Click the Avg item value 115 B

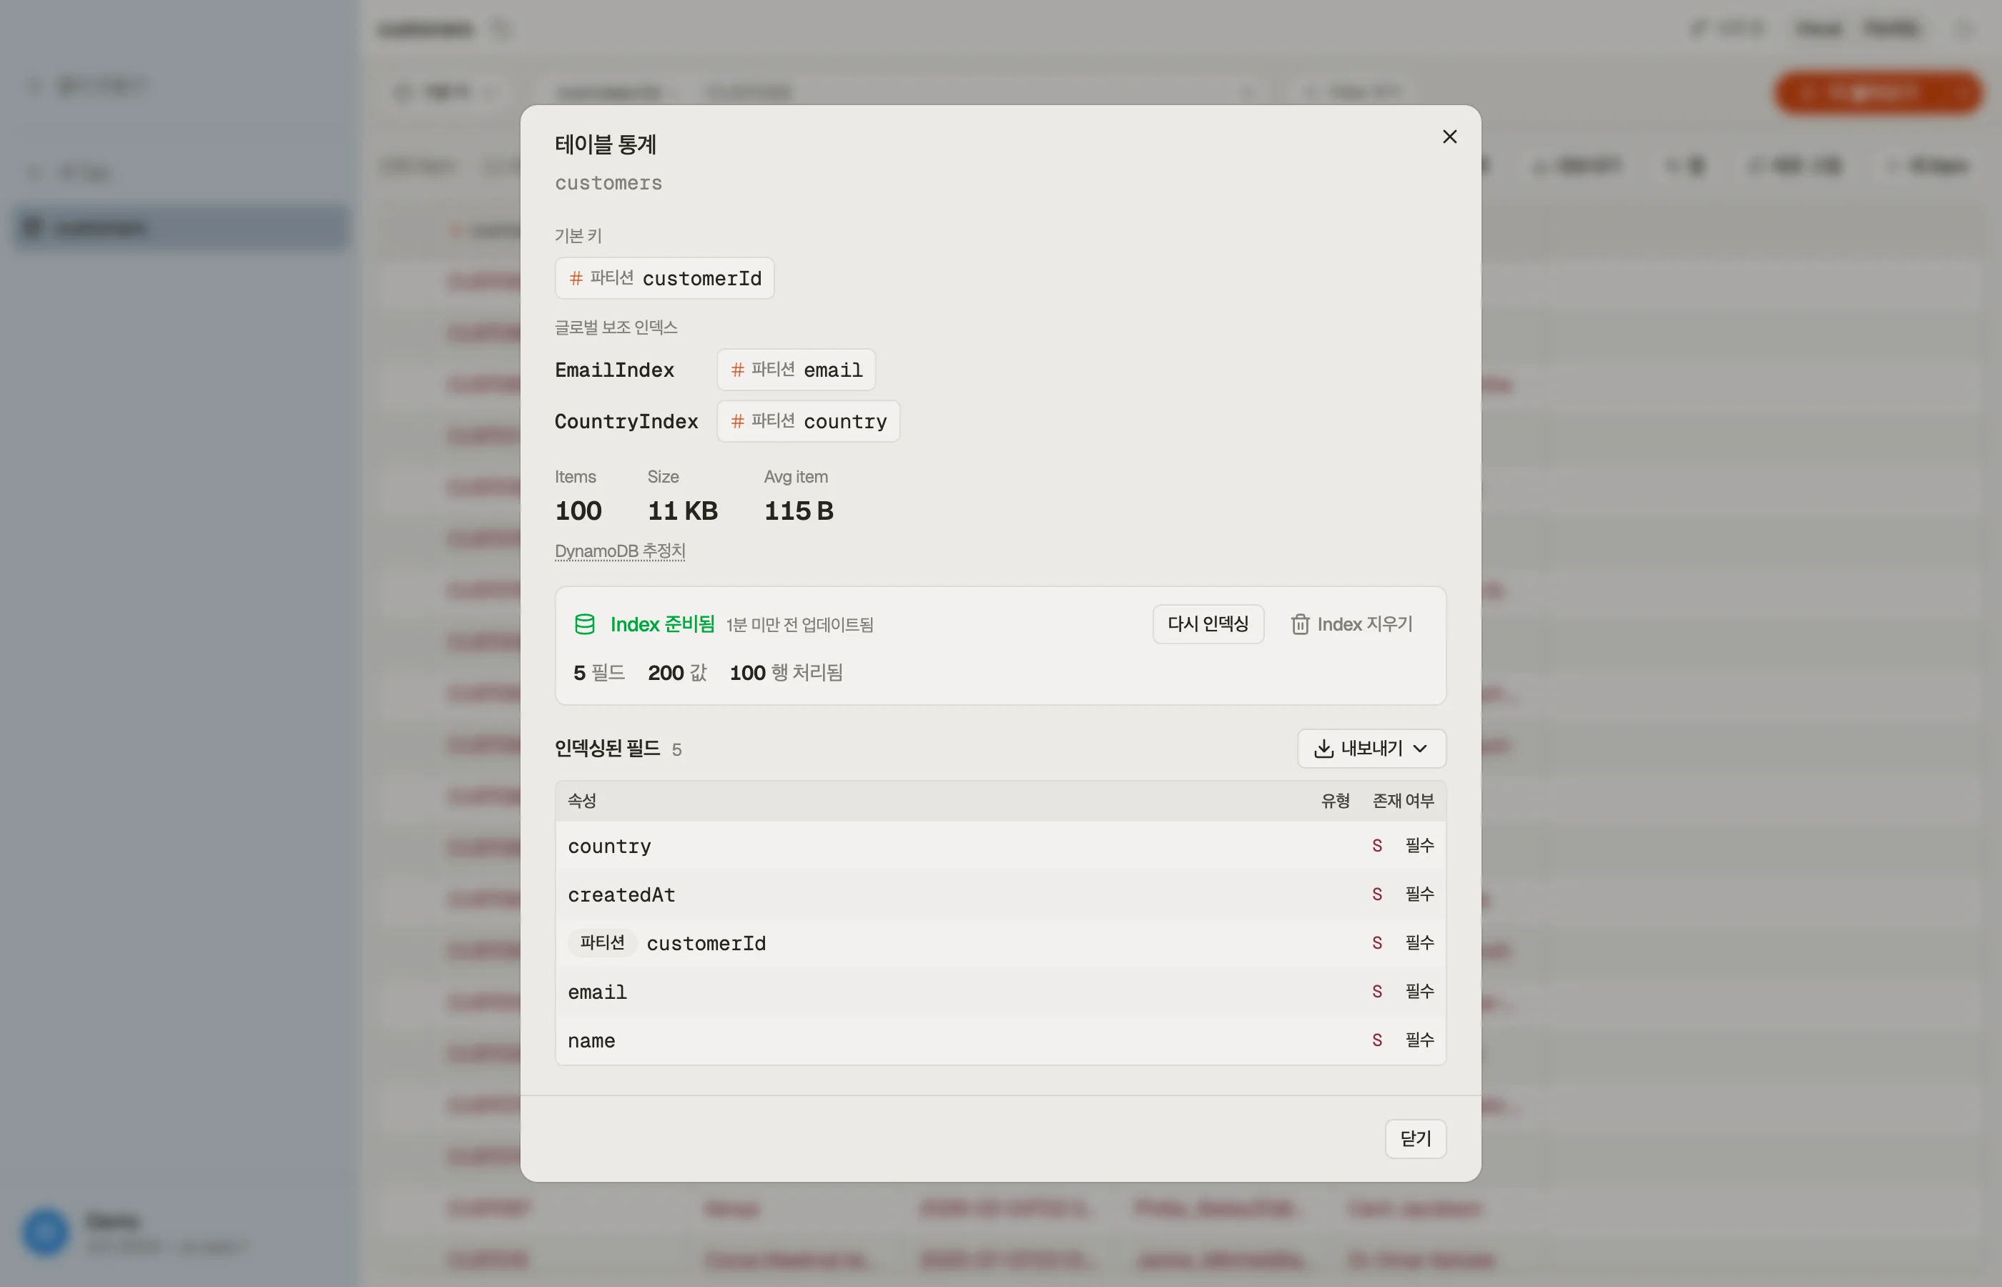click(799, 511)
